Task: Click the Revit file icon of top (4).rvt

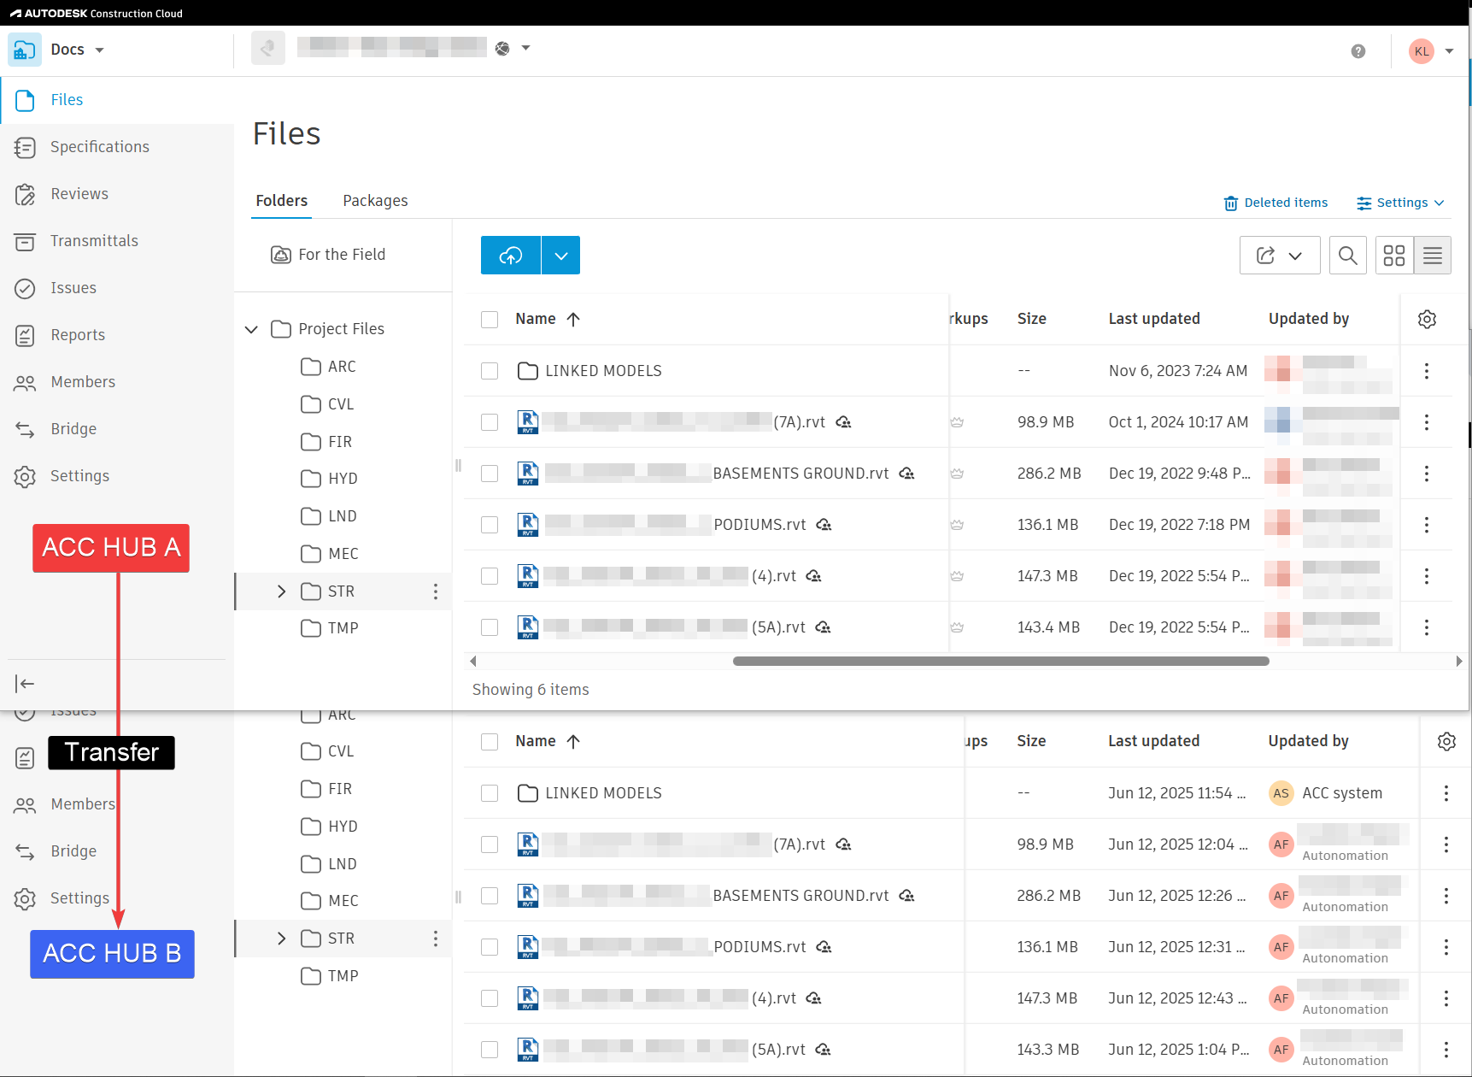Action: pos(528,576)
